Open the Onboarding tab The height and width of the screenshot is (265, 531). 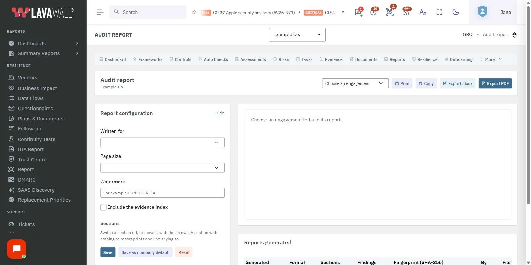459,59
